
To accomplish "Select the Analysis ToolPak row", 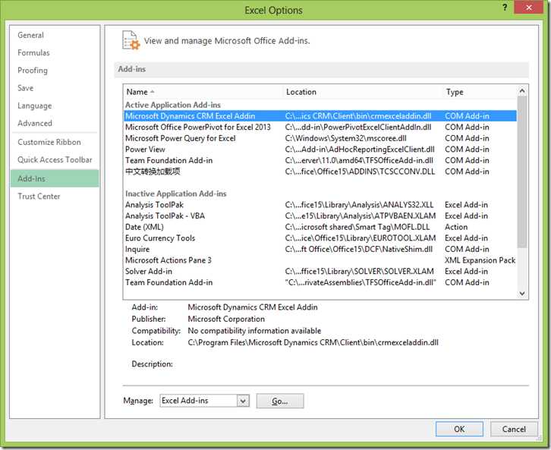I will tap(320, 205).
